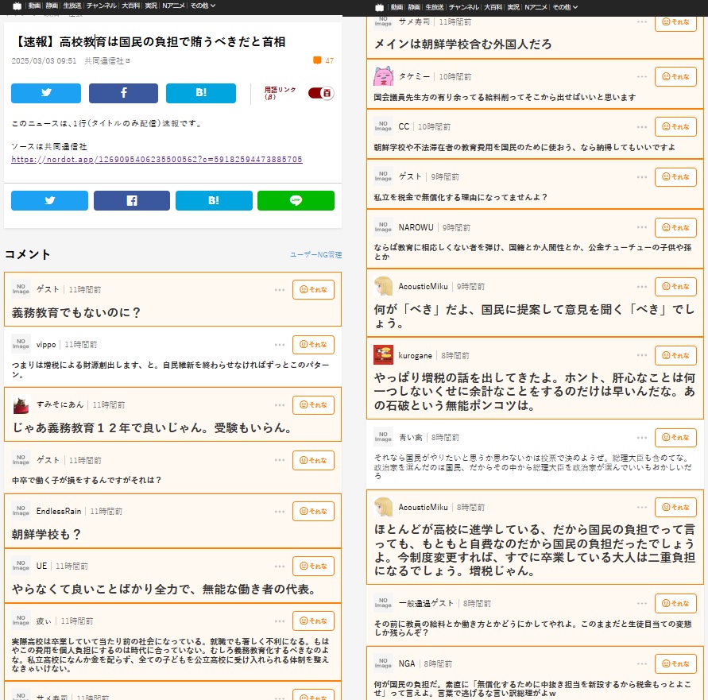The height and width of the screenshot is (700, 708).
Task: Click the orange comment count icon showing 47
Action: point(318,60)
